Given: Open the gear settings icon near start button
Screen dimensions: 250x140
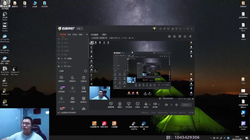Looking at the screenshot, I should pos(177,105).
